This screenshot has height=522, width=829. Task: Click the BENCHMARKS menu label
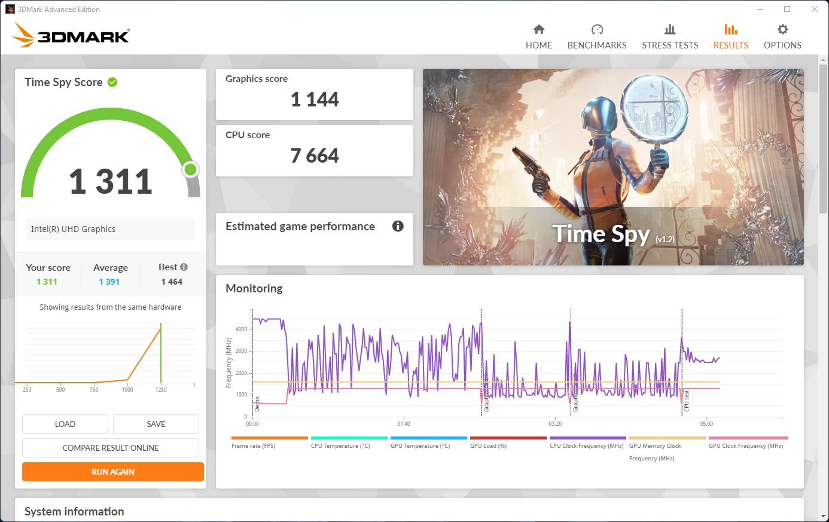pos(597,45)
